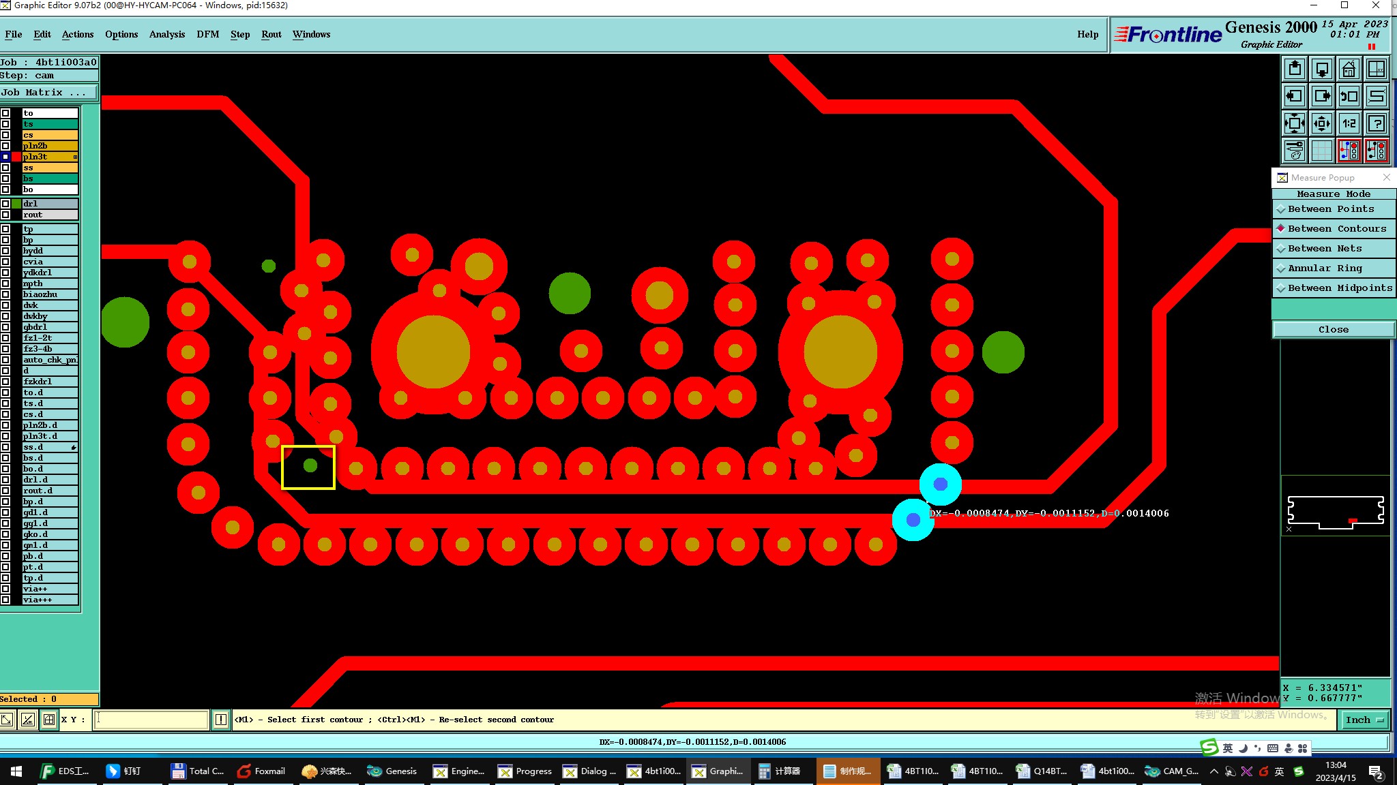
Task: Click Close in Measure Popup
Action: (x=1333, y=330)
